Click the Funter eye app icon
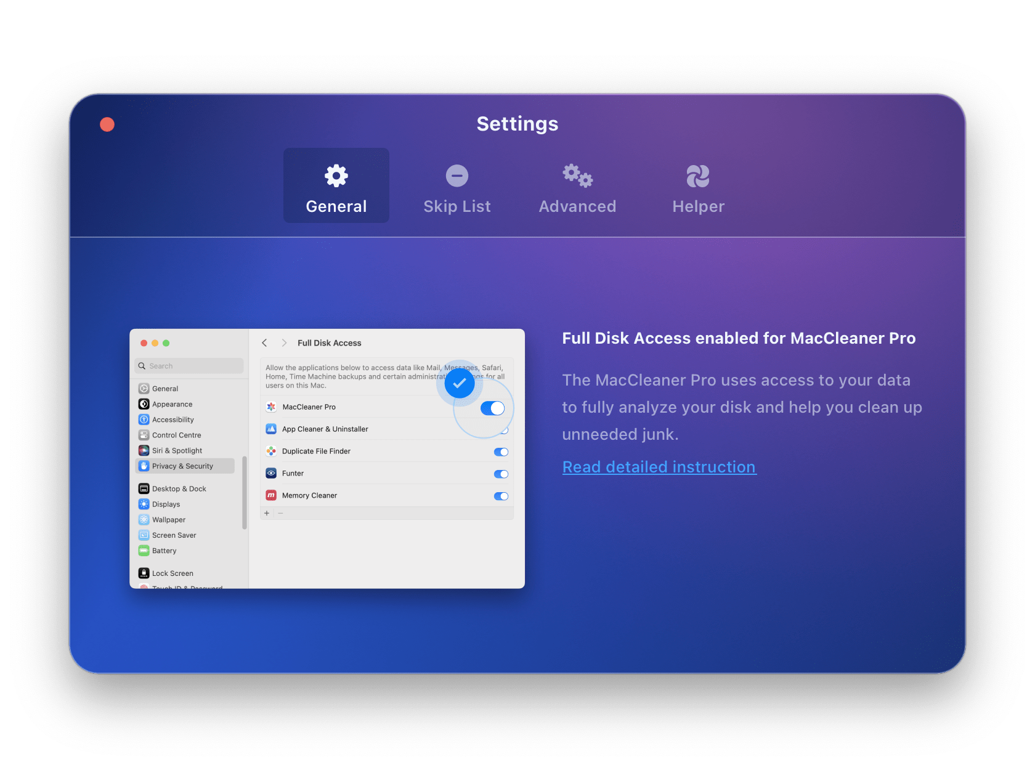The image size is (1035, 765). [271, 474]
